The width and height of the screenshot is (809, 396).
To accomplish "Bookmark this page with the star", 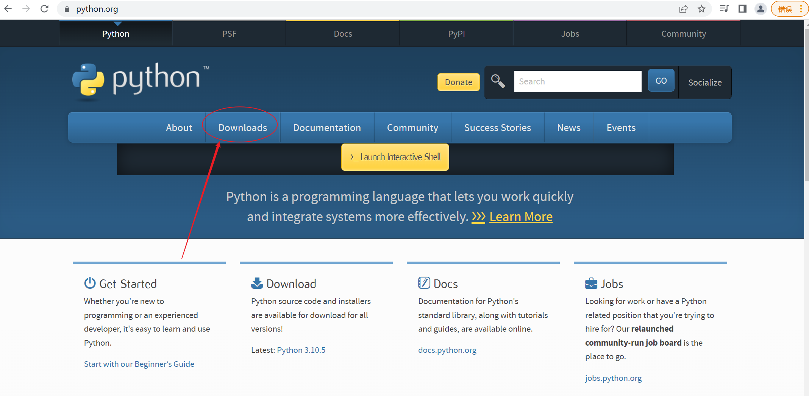I will 701,9.
